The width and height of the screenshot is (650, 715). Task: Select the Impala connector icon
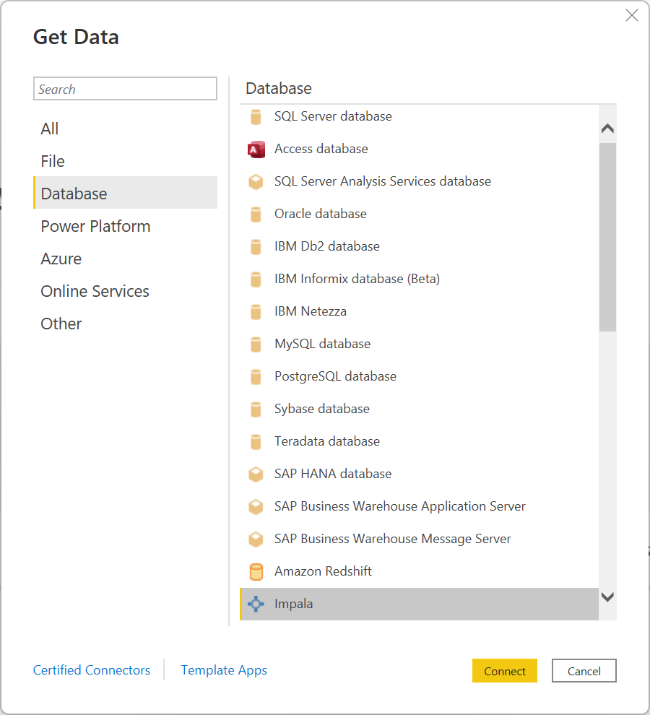coord(256,604)
